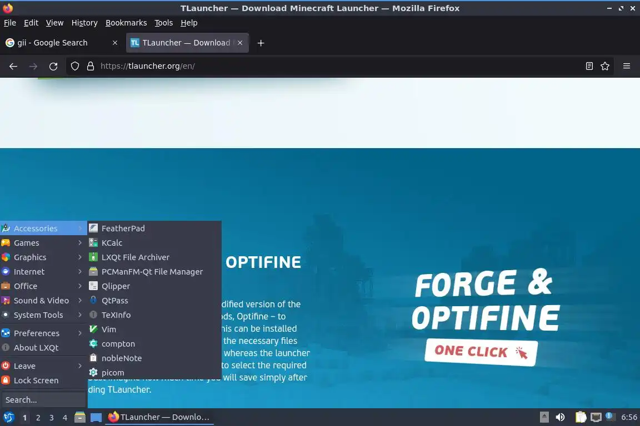Open the View menu
The height and width of the screenshot is (426, 640).
[54, 23]
